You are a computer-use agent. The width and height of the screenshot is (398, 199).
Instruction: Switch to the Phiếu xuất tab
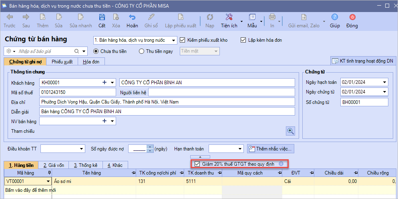62,62
